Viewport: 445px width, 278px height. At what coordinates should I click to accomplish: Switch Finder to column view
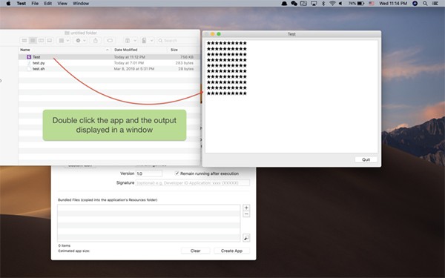click(41, 41)
